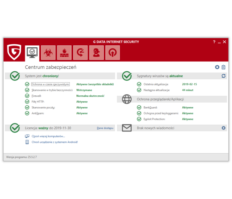Click the G DATA shield logo

14,52
